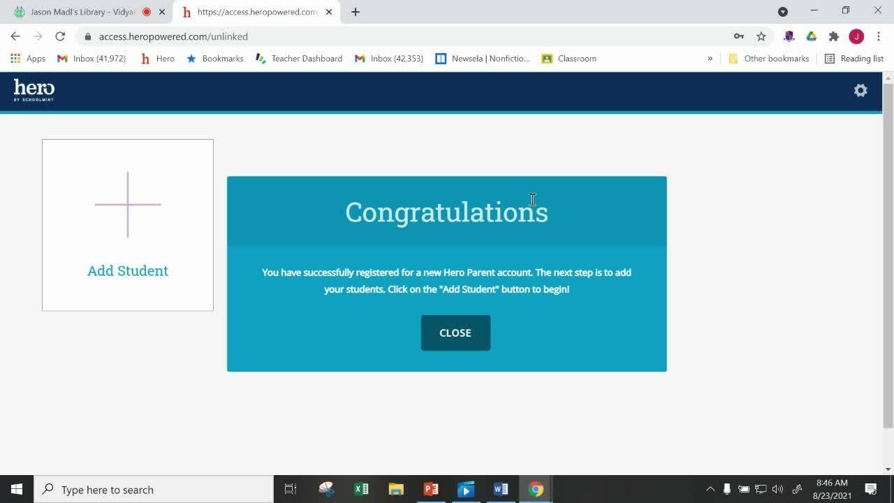Open the Classroom bookmark
The width and height of the screenshot is (894, 503).
(569, 59)
